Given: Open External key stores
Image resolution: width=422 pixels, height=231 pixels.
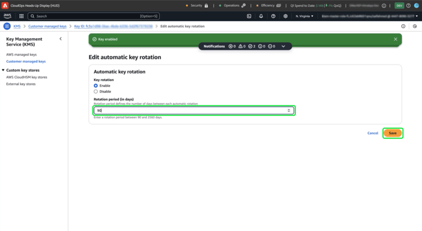Looking at the screenshot, I should click(x=21, y=84).
